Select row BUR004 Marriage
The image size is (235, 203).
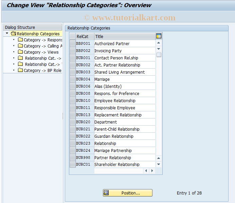point(73,79)
